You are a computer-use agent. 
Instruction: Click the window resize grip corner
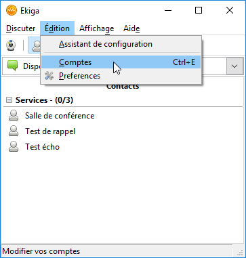(x=240, y=253)
